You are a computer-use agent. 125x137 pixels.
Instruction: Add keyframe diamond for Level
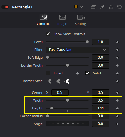[117, 42]
